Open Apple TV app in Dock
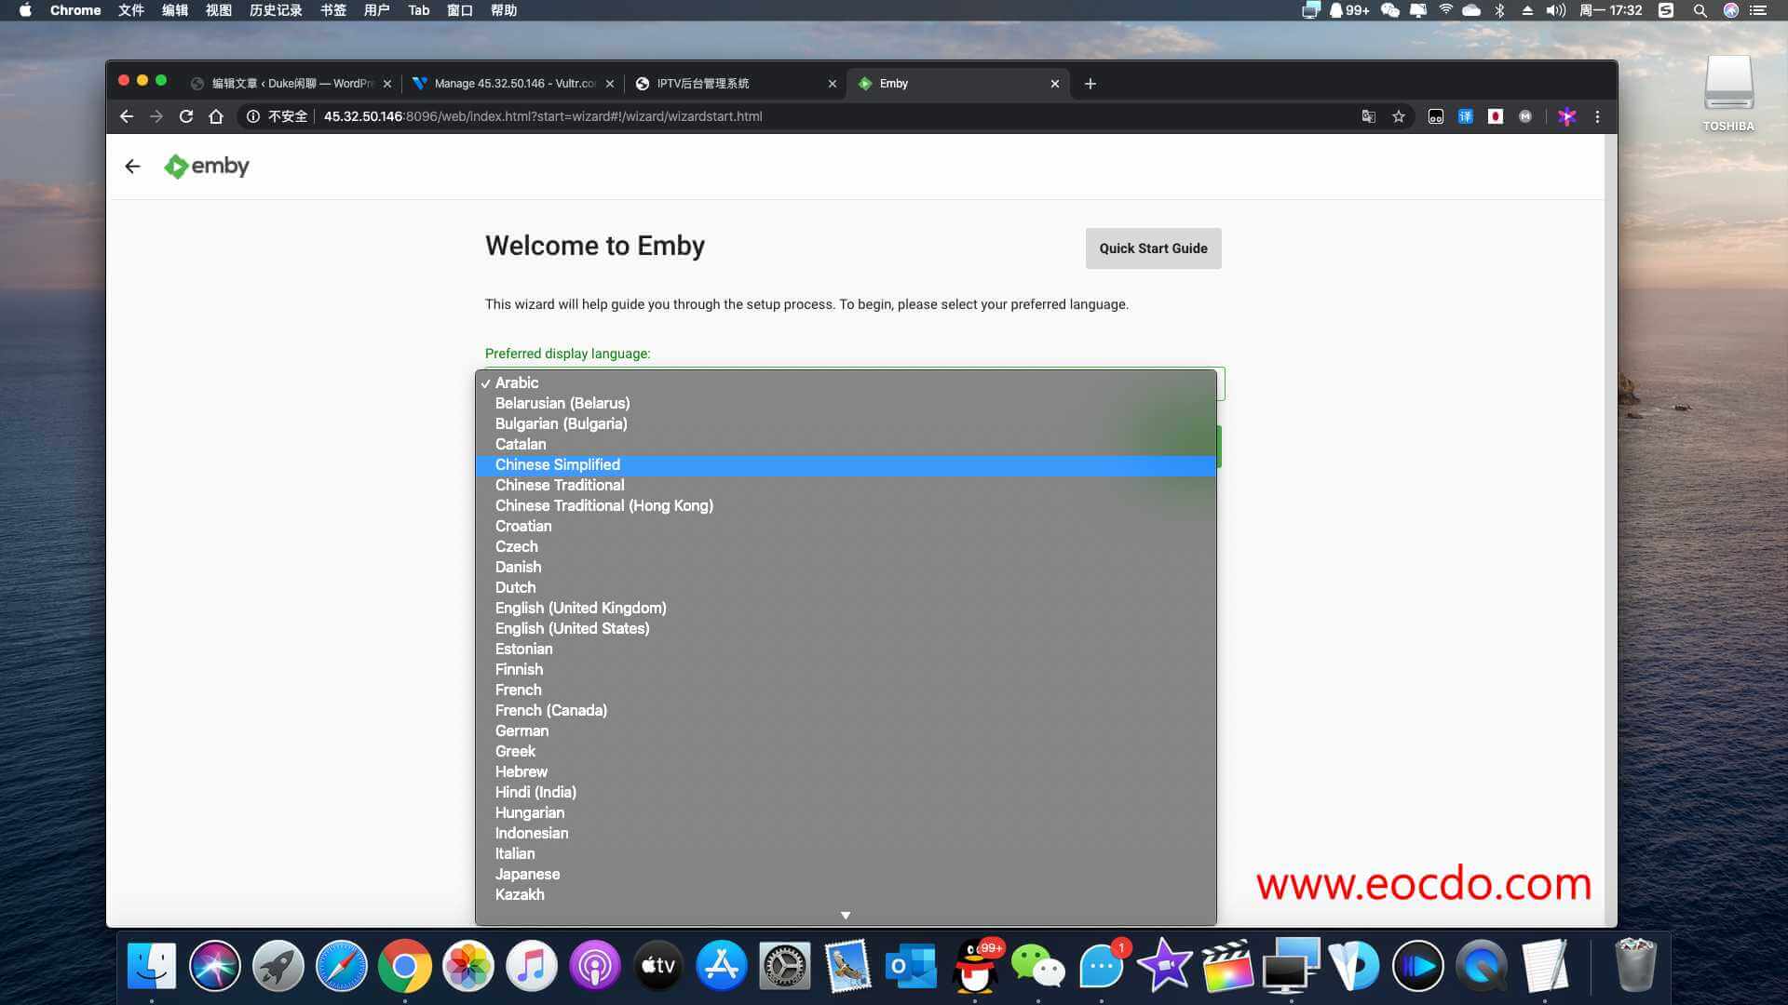This screenshot has height=1005, width=1788. coord(657,966)
